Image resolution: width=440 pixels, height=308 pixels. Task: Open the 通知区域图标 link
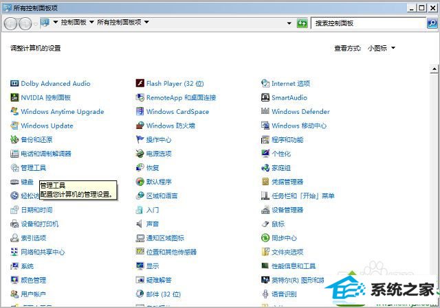165,238
